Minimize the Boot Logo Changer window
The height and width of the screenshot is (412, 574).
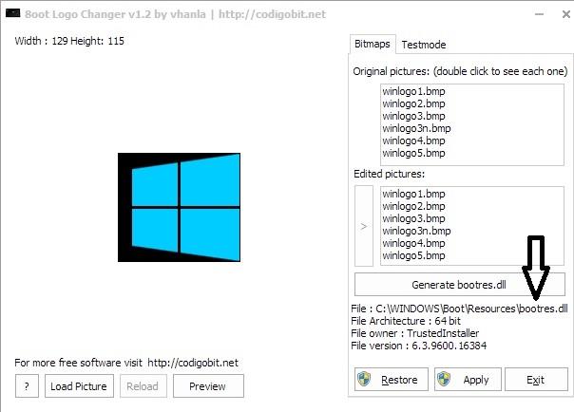tap(539, 14)
